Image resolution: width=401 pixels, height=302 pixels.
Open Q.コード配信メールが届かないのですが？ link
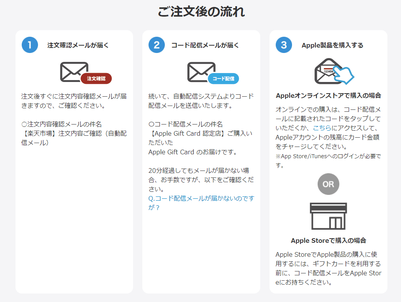click(x=201, y=203)
